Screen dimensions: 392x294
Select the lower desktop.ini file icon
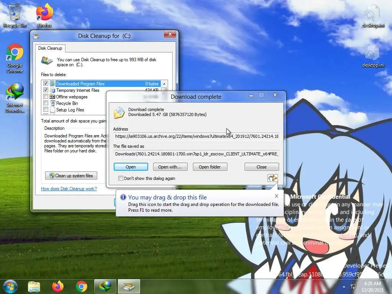click(x=373, y=56)
